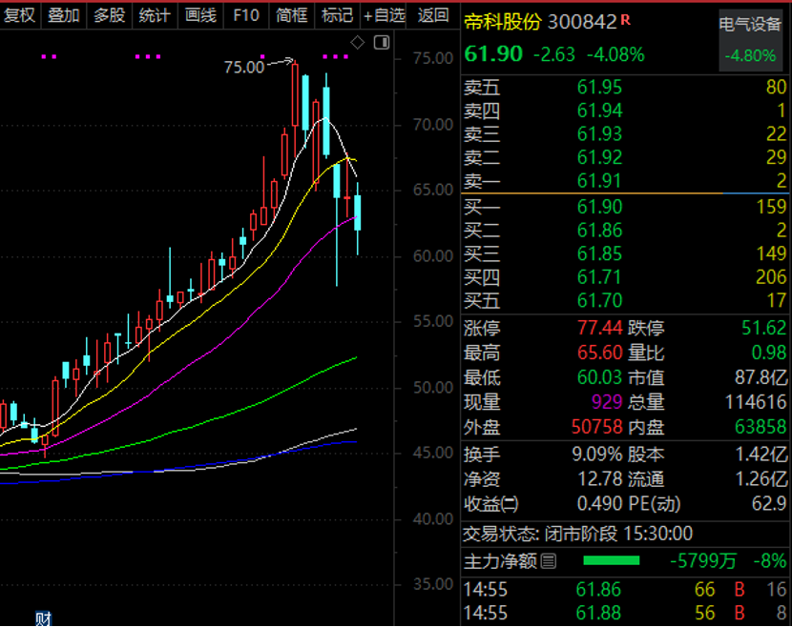Image resolution: width=792 pixels, height=627 pixels.
Task: Open F10 company information
Action: click(x=246, y=15)
